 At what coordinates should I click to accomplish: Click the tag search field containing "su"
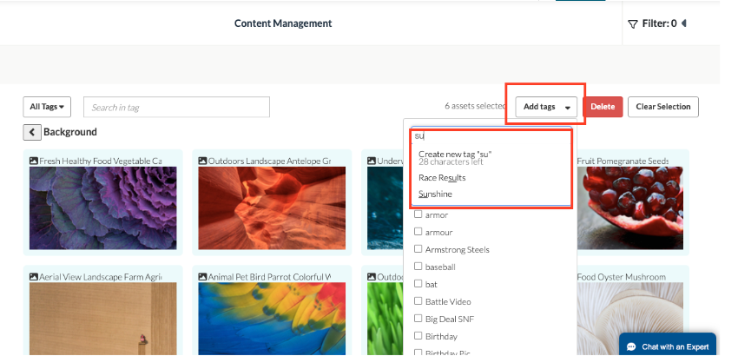[x=491, y=136]
